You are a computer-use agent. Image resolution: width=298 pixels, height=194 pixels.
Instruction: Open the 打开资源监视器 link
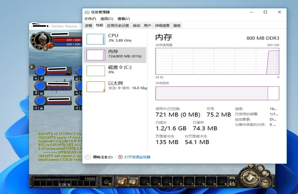pyautogui.click(x=137, y=157)
